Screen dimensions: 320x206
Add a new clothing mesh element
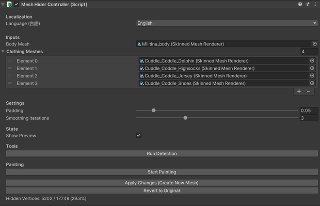pos(299,91)
